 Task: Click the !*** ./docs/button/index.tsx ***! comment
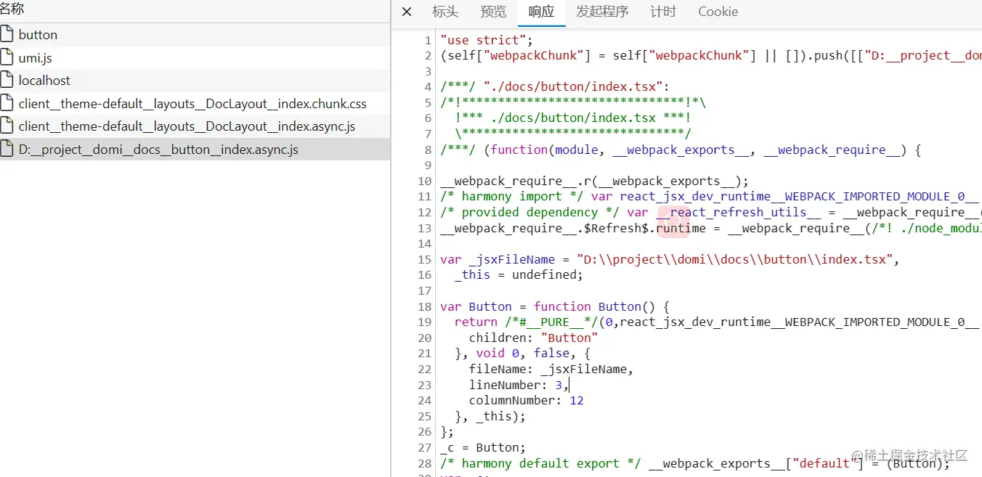pos(572,118)
